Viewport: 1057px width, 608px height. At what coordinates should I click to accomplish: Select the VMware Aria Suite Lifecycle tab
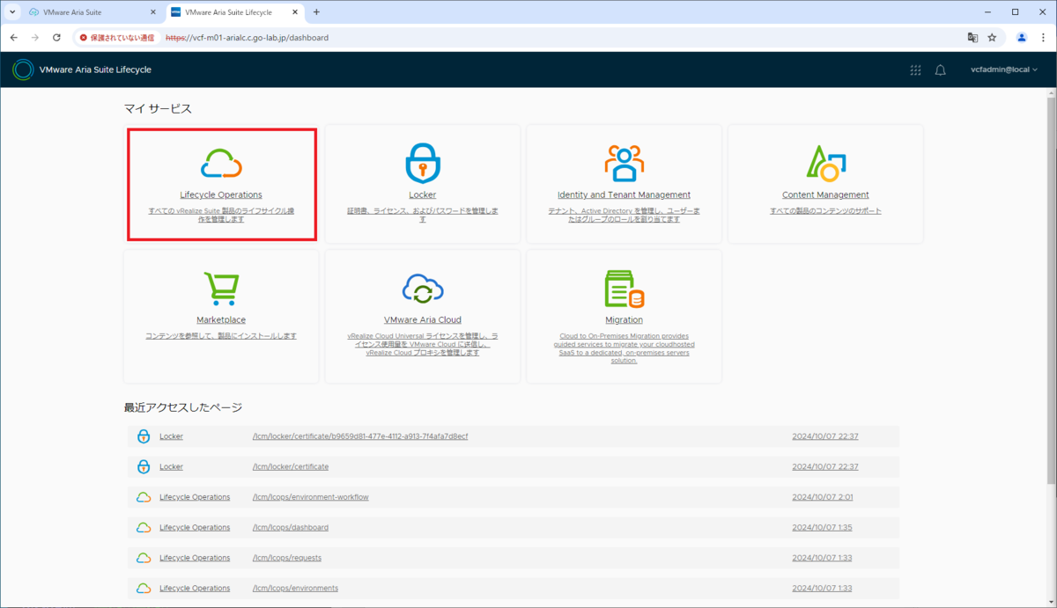tap(234, 12)
